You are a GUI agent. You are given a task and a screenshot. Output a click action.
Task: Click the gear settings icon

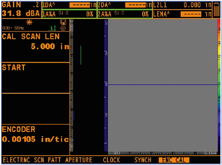[x=63, y=28]
